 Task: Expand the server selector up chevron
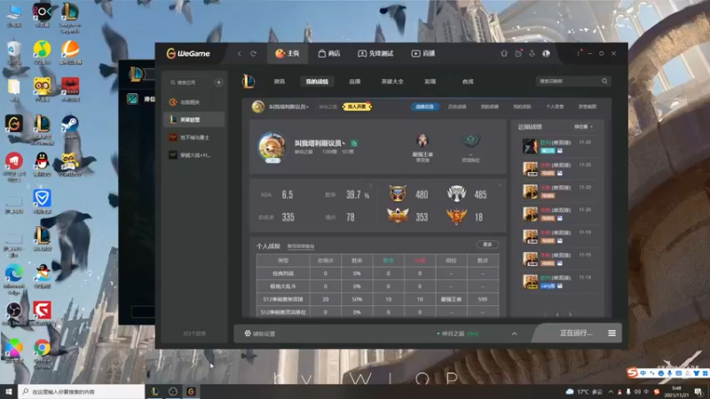tap(515, 334)
